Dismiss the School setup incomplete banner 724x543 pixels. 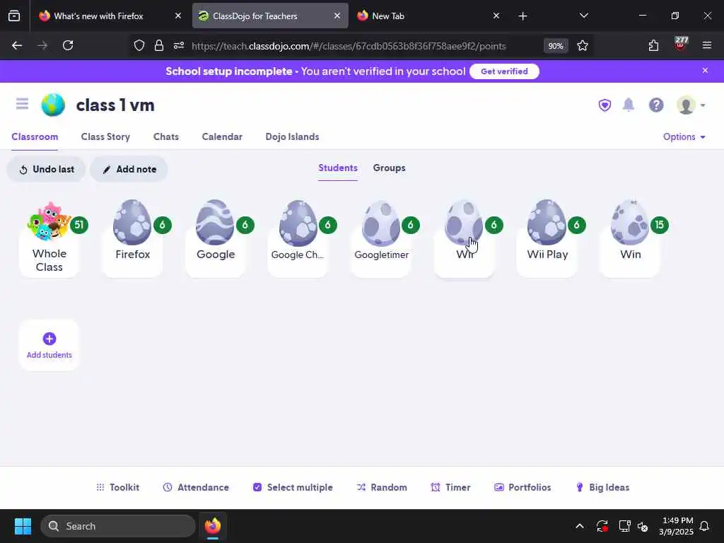point(705,71)
